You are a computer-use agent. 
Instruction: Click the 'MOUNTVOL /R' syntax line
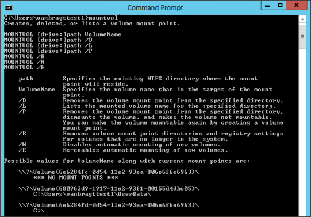tap(24, 56)
